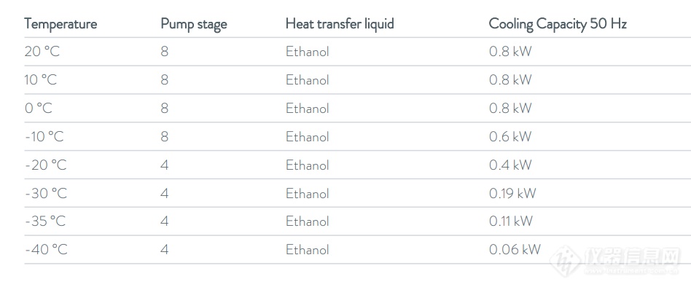691x287 pixels.
Task: Select the 0.4 kW cooling capacity value
Action: [x=510, y=165]
